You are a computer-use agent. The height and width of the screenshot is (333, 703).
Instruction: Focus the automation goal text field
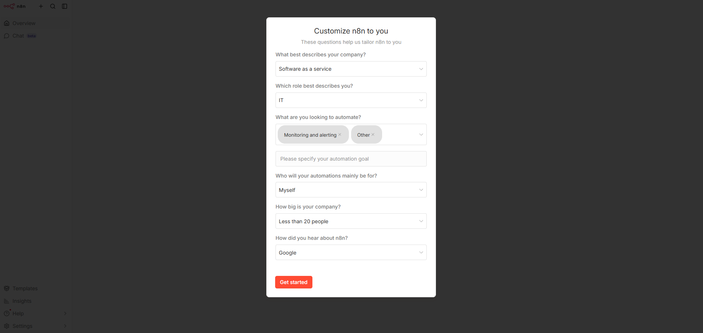click(351, 159)
